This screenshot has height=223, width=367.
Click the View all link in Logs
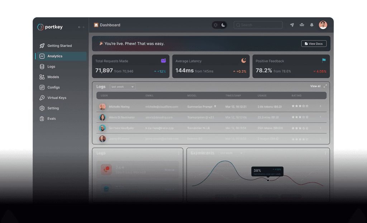[316, 86]
